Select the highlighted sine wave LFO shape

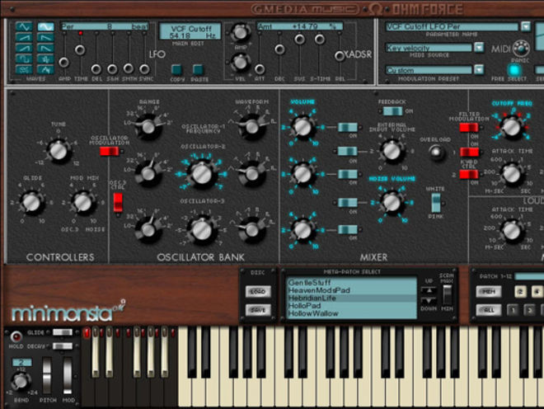[46, 26]
